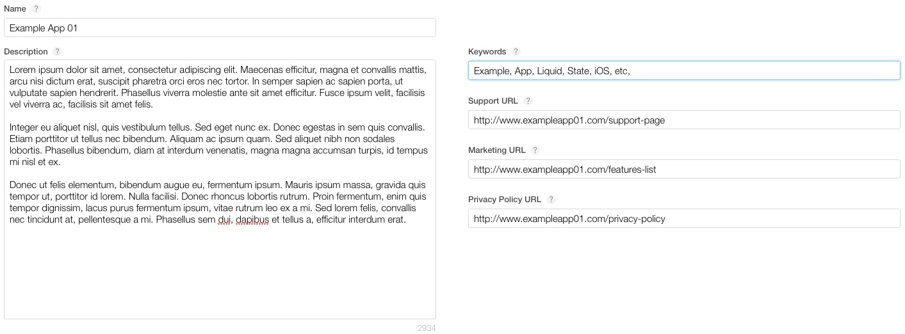Focus the Name field containing Example App 01
Screen dimensions: 905x334
coord(220,28)
